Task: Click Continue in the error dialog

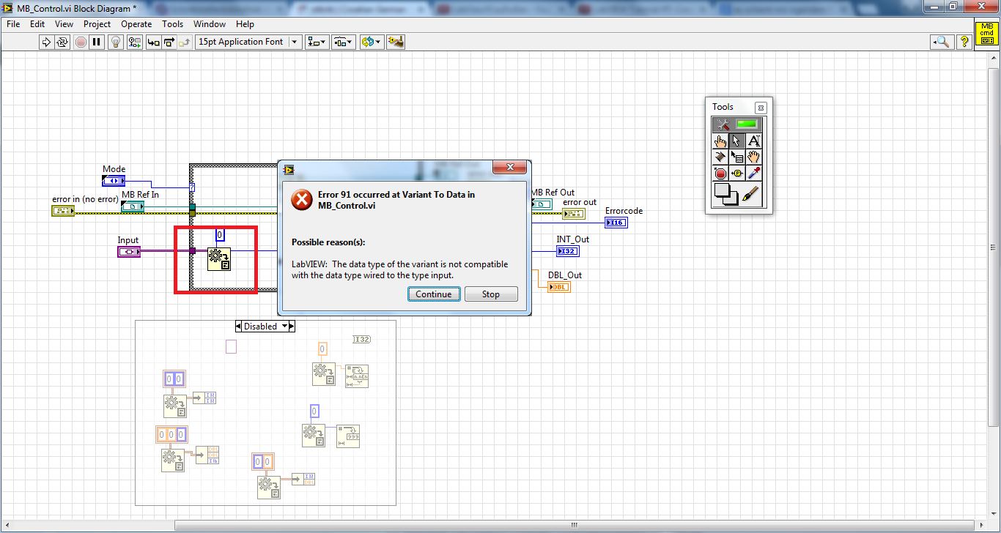Action: pyautogui.click(x=434, y=294)
